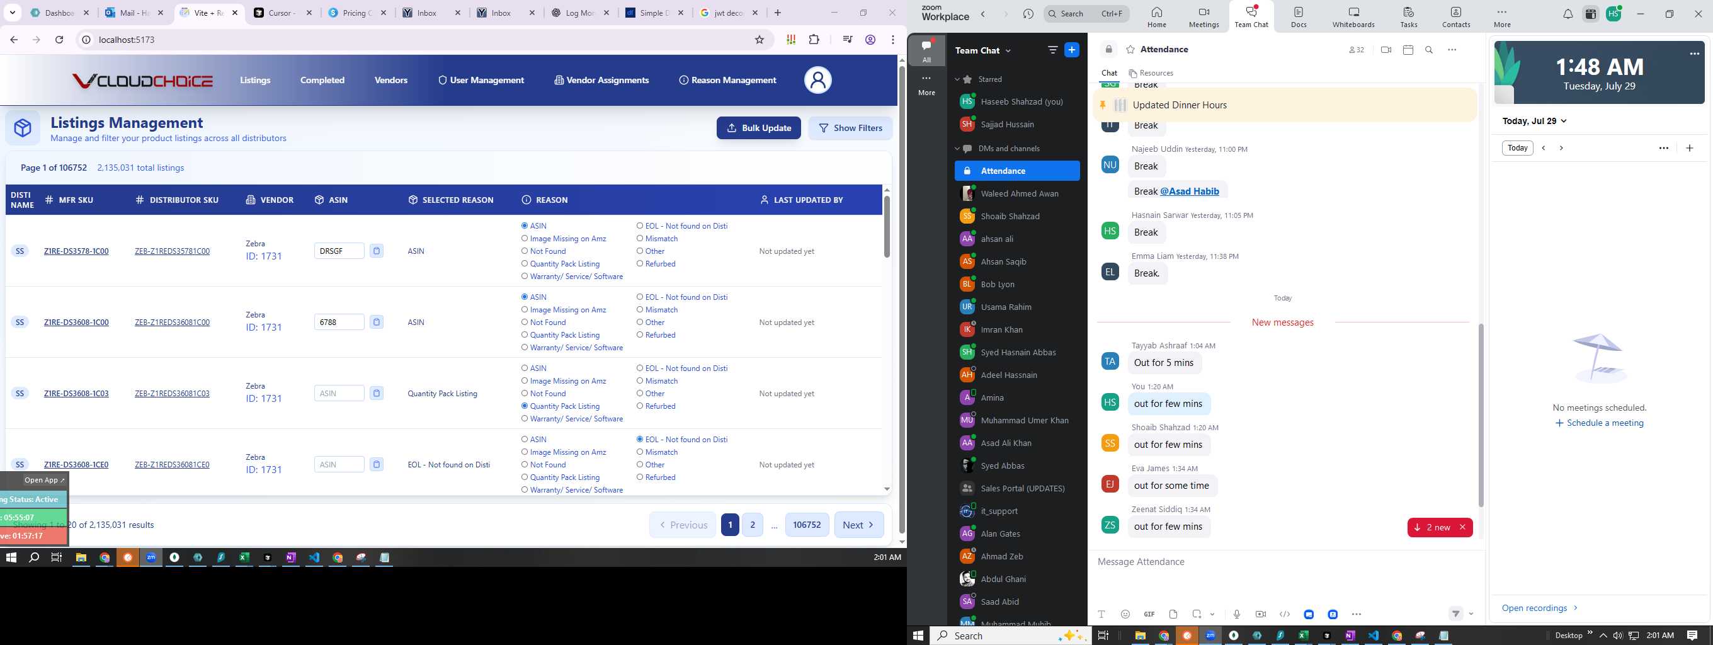Expand the Team Chat header dropdown

click(1008, 50)
